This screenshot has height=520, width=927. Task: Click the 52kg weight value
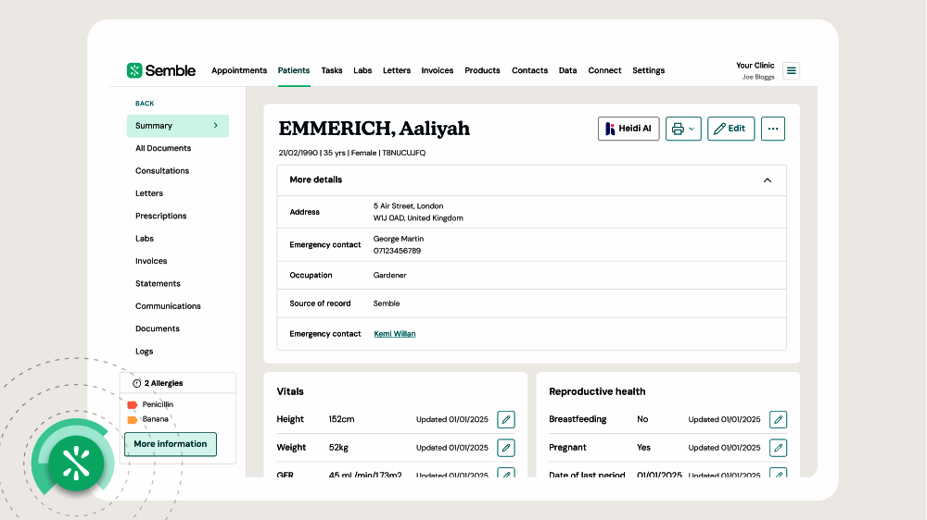coord(338,448)
